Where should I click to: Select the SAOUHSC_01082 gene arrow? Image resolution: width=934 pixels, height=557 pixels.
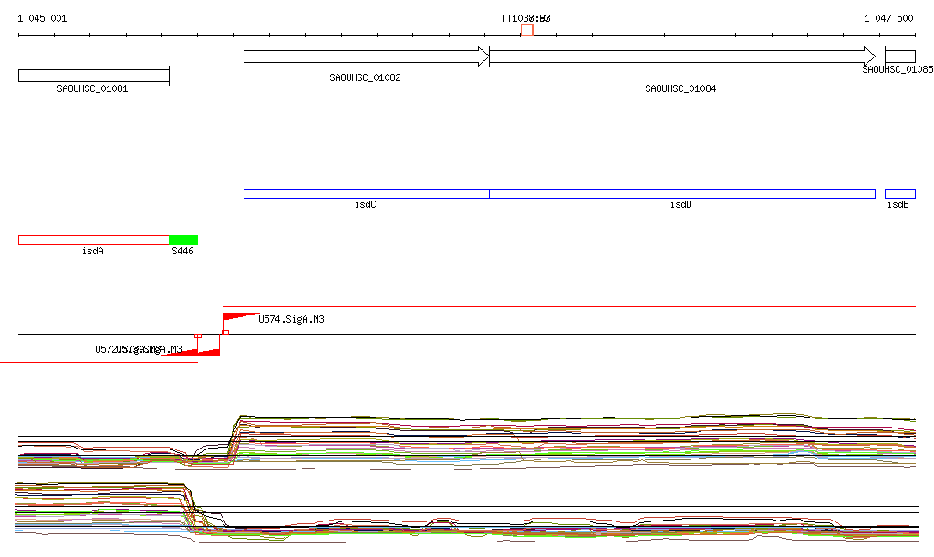366,57
